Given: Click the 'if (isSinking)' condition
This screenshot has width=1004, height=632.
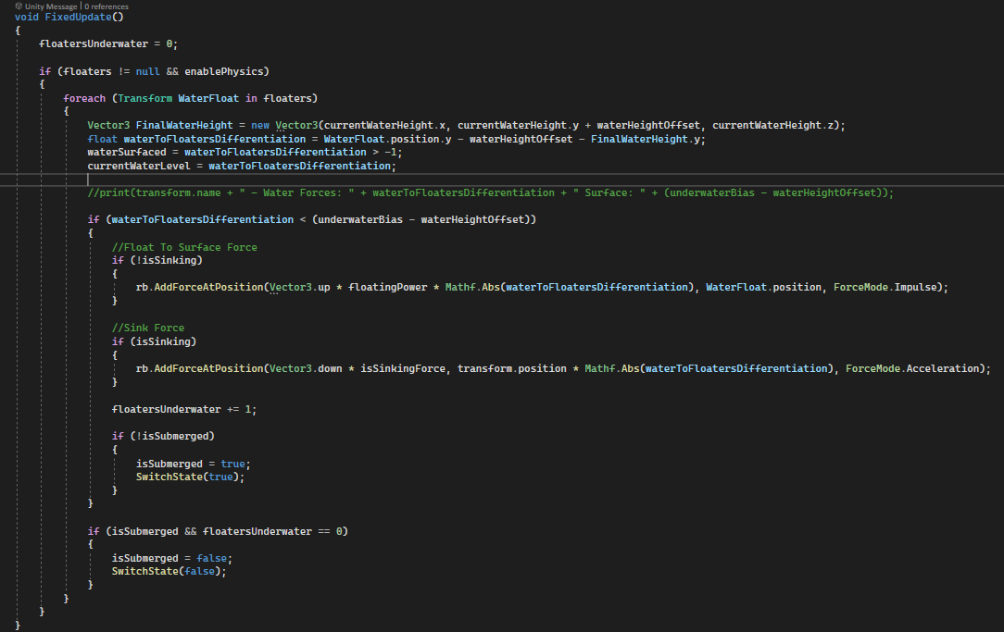Looking at the screenshot, I should click(155, 341).
